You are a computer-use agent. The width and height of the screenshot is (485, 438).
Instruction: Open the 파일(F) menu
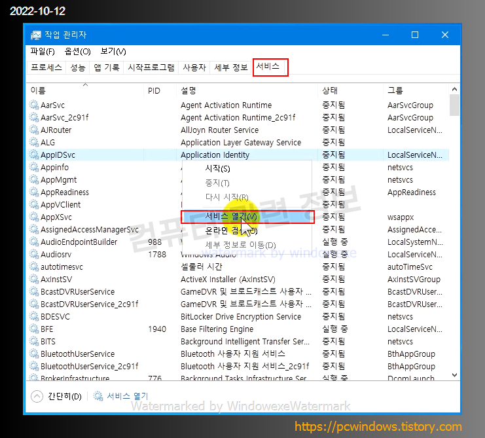point(43,51)
